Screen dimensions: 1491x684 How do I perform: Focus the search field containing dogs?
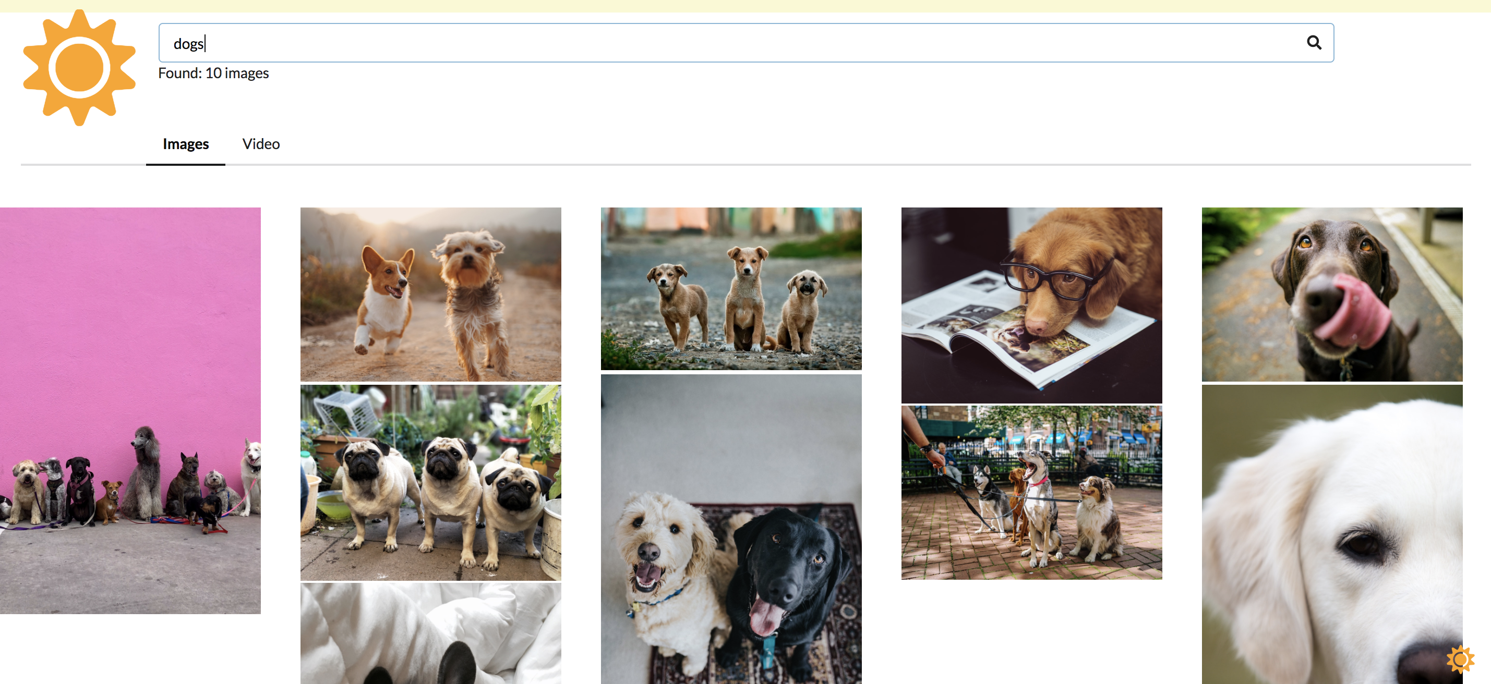point(694,43)
